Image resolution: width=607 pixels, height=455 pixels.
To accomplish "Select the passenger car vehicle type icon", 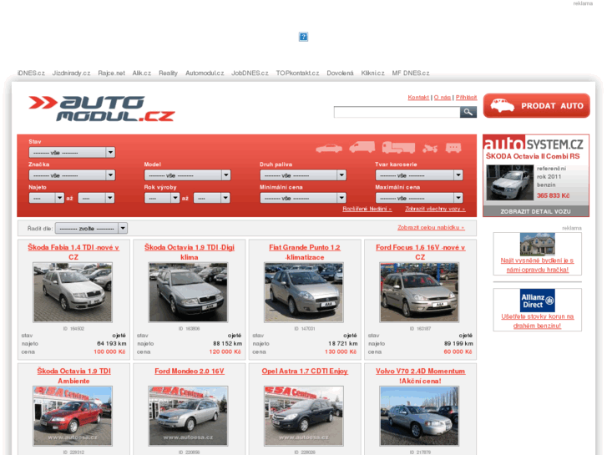I will click(329, 149).
